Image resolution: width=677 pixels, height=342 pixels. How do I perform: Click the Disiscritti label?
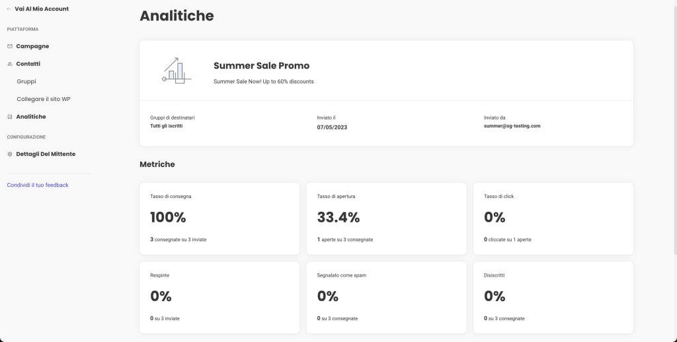click(495, 275)
